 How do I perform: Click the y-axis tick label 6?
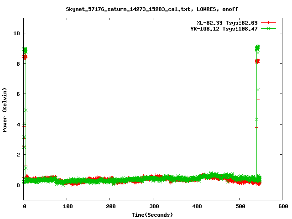click(18, 94)
